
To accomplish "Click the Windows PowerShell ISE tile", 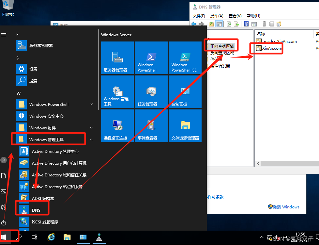I will click(185, 58).
